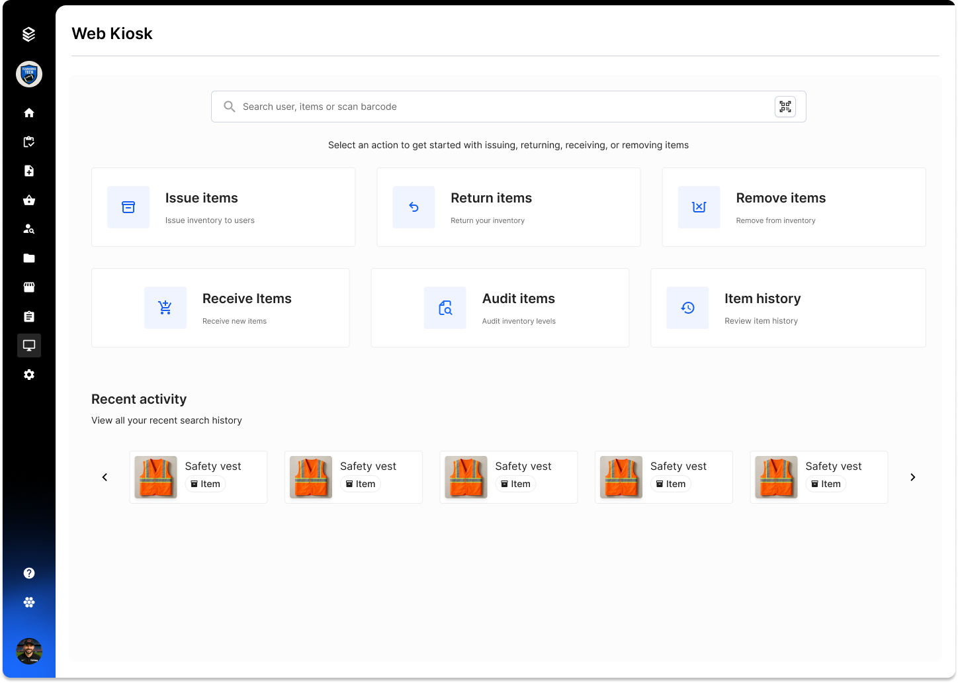Screen dimensions: 958x683
Task: Open the Issue items card title
Action: point(202,198)
